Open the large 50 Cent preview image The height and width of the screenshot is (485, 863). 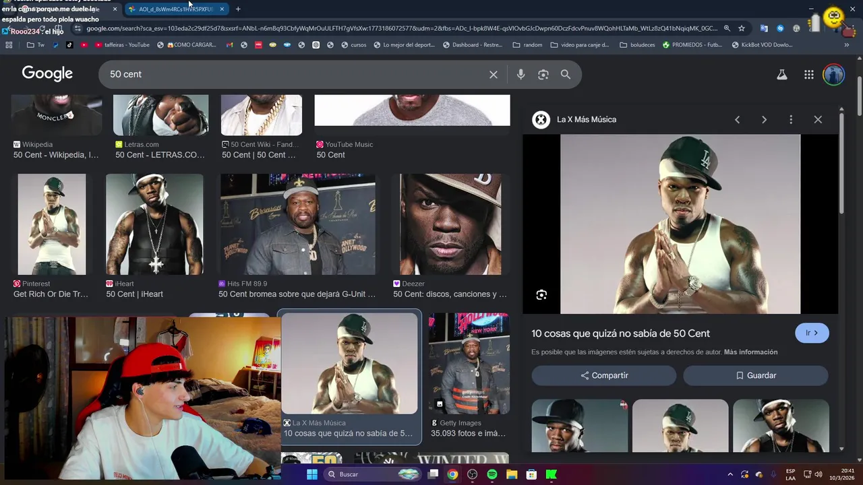[x=680, y=224]
